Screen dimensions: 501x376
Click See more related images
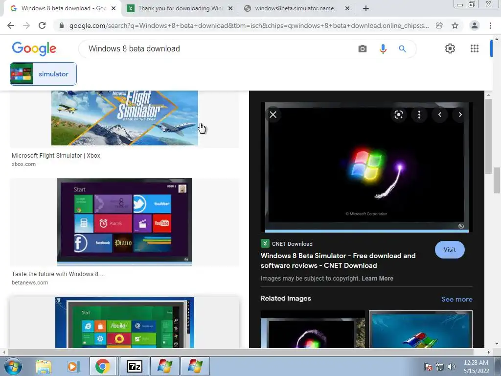click(456, 299)
